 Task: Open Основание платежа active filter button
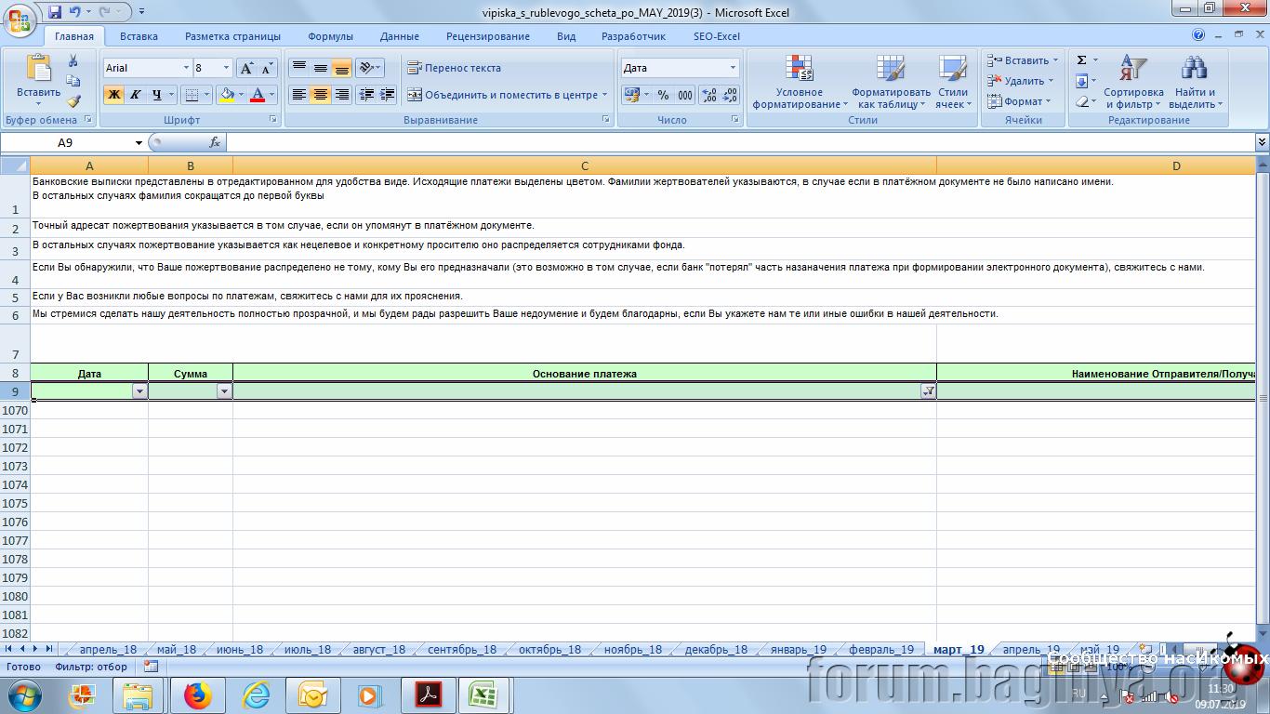928,391
